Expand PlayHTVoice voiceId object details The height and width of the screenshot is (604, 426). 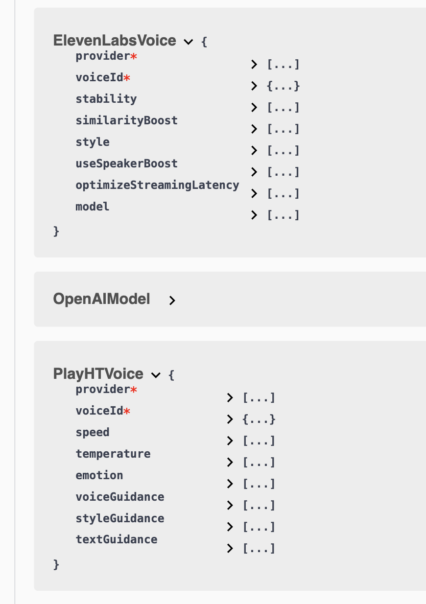pyautogui.click(x=230, y=419)
